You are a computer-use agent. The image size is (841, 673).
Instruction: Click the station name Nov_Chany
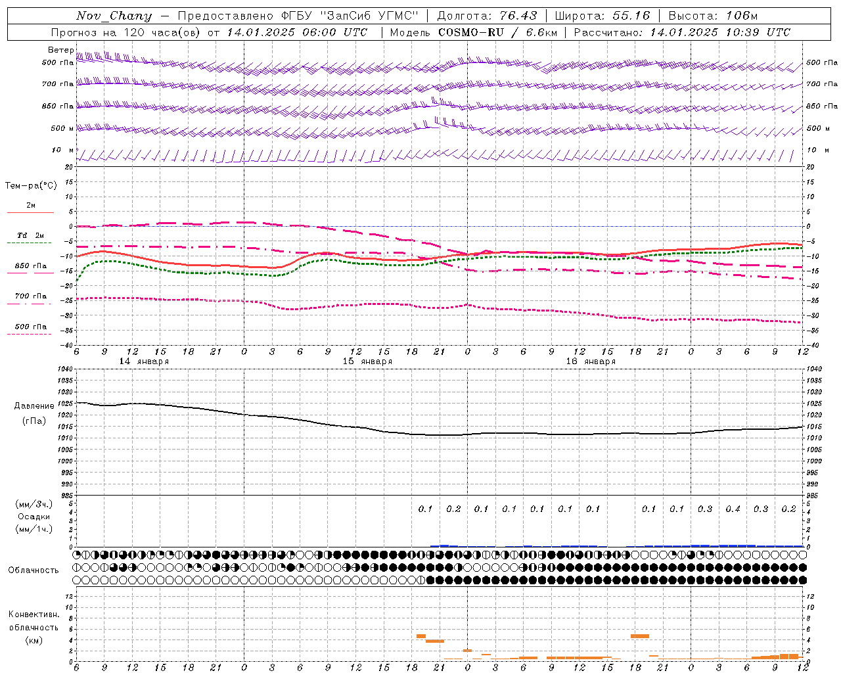point(114,16)
